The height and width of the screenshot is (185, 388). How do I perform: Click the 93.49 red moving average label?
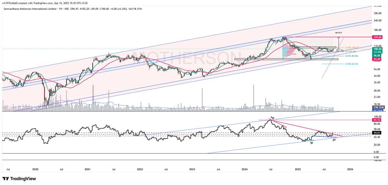(378, 59)
